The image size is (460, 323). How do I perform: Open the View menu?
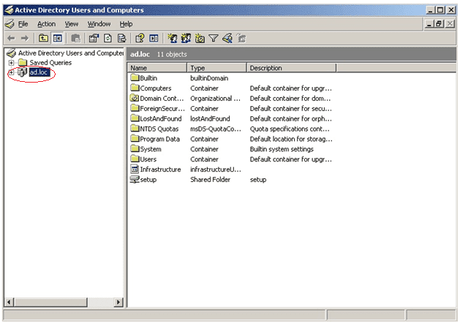pos(72,24)
